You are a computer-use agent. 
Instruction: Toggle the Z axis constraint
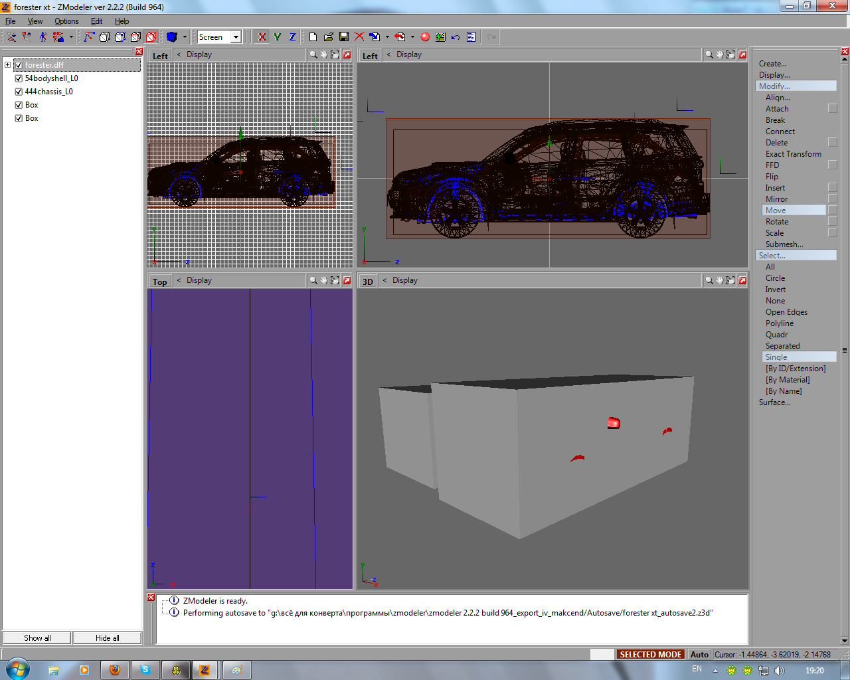pos(292,37)
